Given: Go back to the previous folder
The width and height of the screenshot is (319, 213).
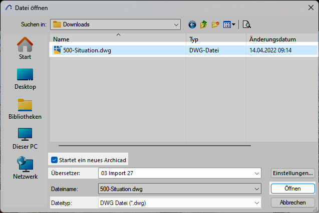Looking at the screenshot, I should coord(192,25).
